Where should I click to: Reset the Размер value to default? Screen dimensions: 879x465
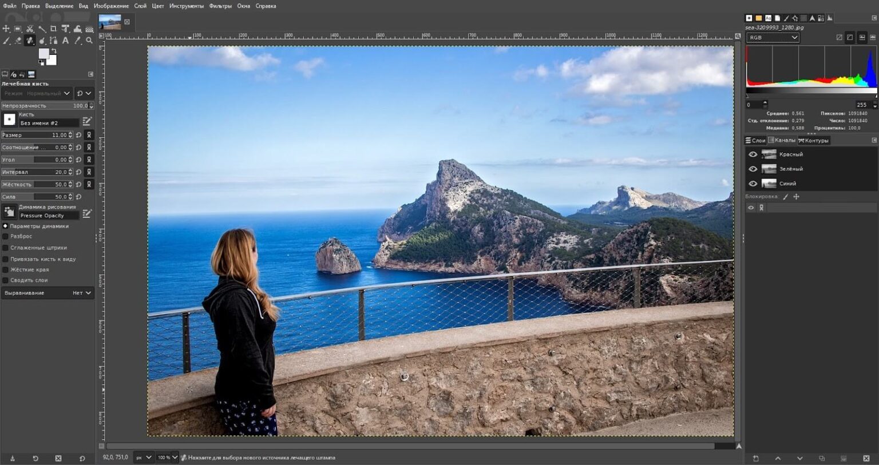(x=79, y=135)
